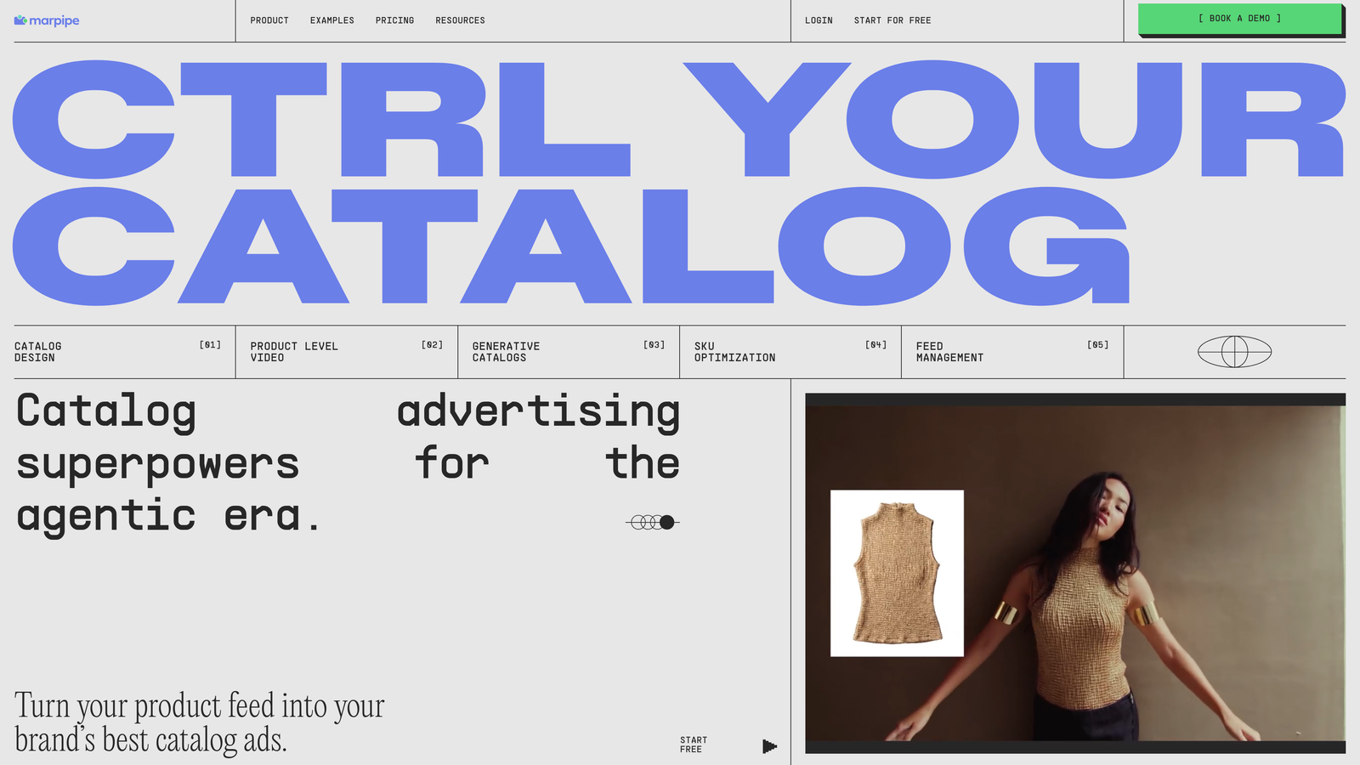The height and width of the screenshot is (765, 1360).
Task: Click the overlapping circles carousel indicator
Action: pos(650,522)
